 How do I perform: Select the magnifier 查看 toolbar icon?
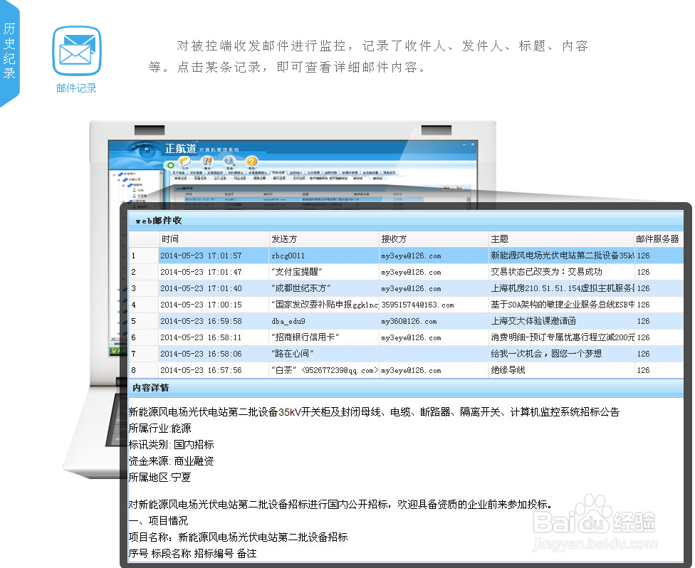(x=228, y=162)
